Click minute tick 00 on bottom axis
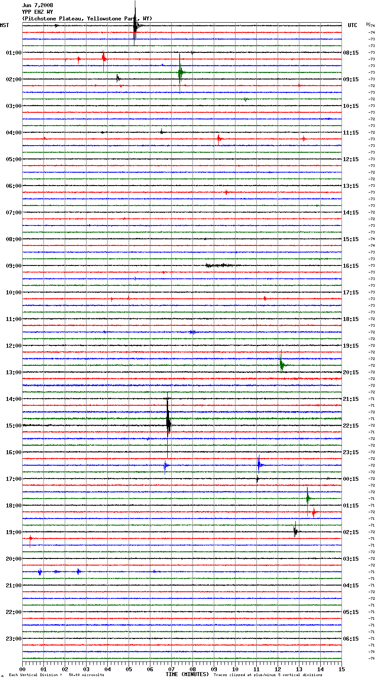This screenshot has width=377, height=681. point(22,669)
